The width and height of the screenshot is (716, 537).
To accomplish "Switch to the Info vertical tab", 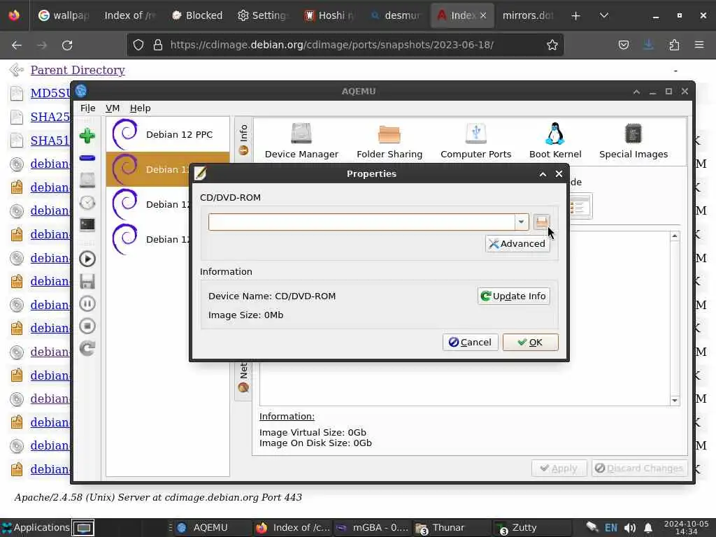I will pyautogui.click(x=243, y=139).
